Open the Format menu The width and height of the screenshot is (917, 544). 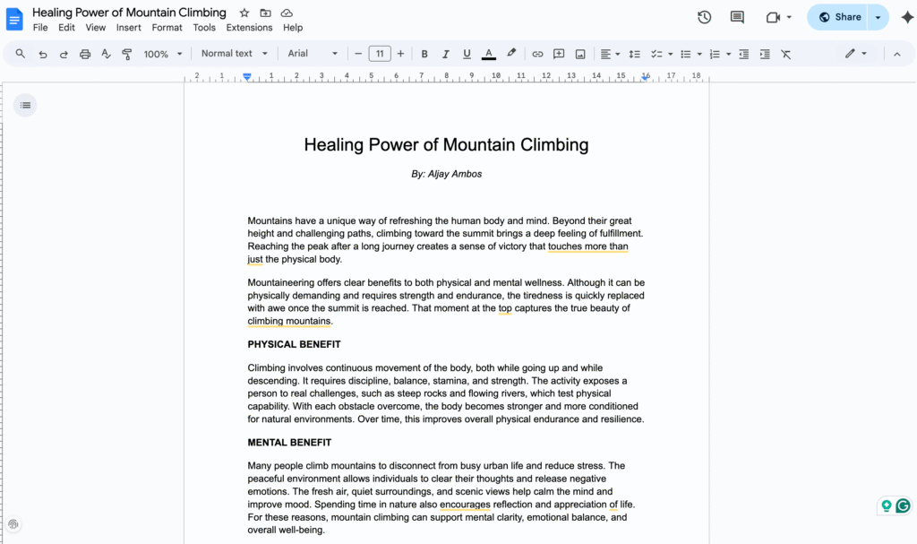tap(167, 28)
